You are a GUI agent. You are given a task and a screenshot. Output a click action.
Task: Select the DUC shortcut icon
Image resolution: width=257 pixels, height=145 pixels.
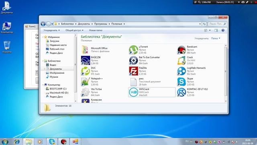86,71
